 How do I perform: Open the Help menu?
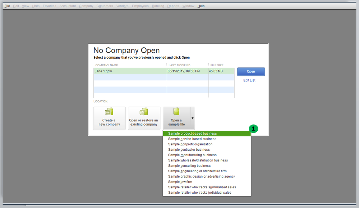point(201,6)
